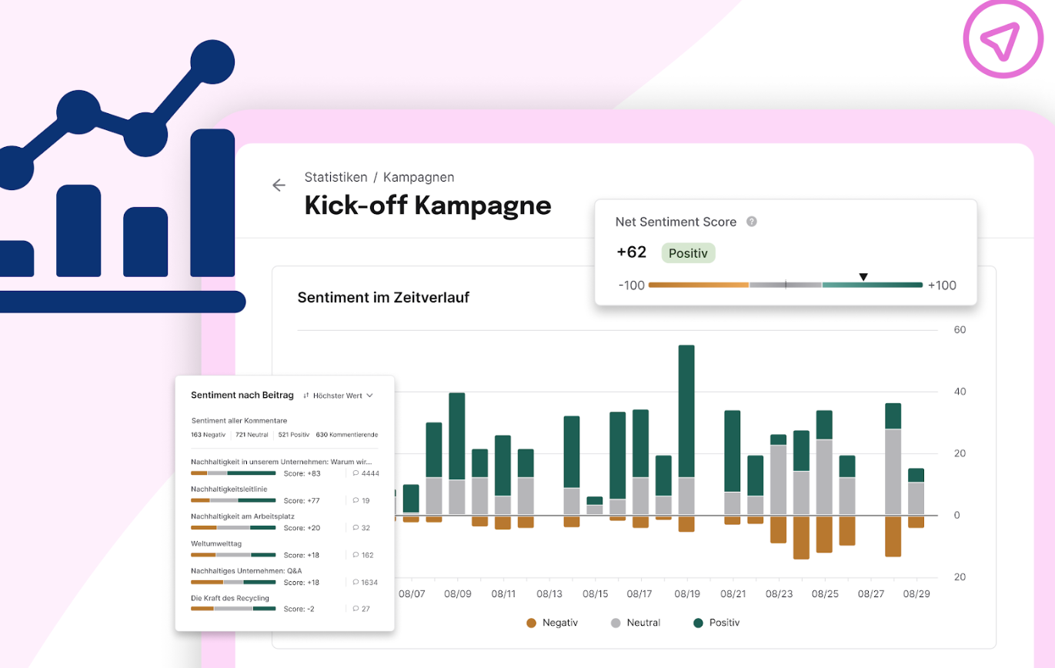Toggle the Positiv legend entry

pos(716,623)
